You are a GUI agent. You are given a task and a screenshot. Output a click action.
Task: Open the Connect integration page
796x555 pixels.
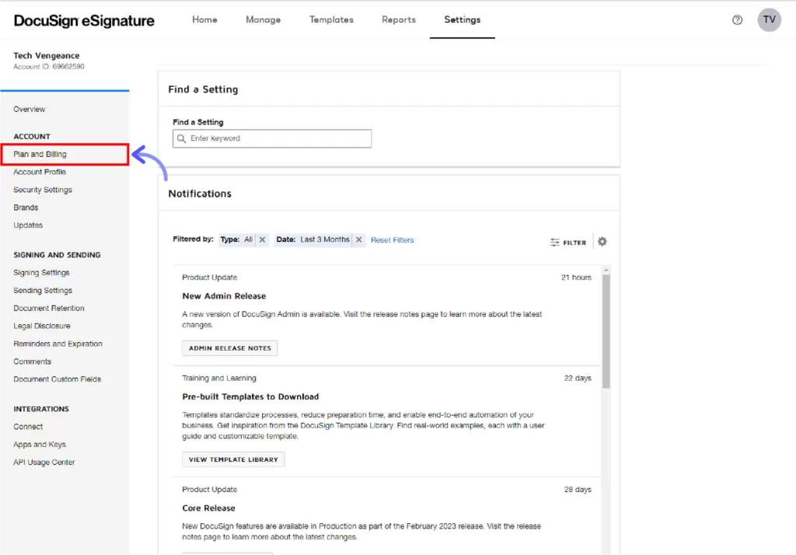(28, 427)
